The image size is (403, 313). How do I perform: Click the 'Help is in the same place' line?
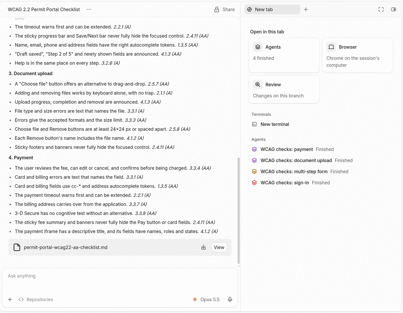[x=67, y=63]
